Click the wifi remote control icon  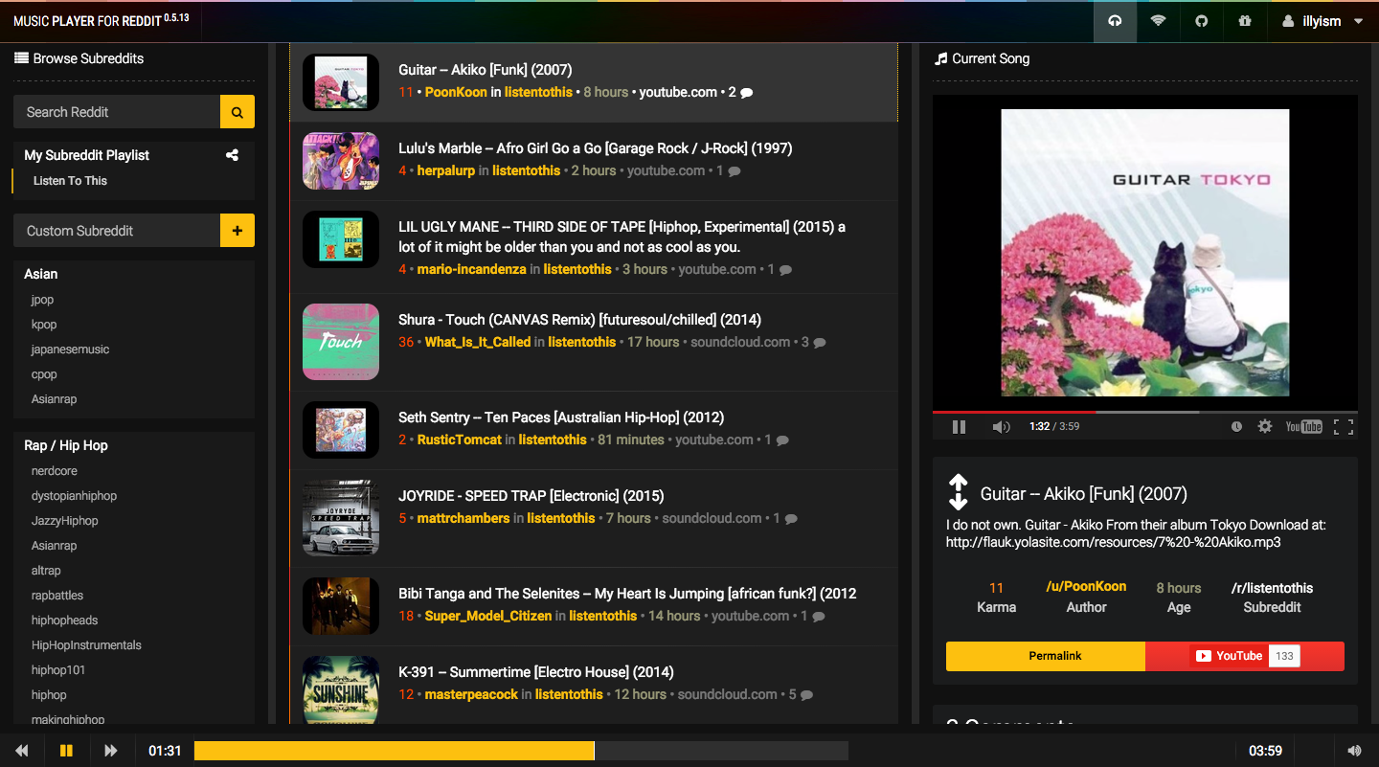(x=1158, y=21)
